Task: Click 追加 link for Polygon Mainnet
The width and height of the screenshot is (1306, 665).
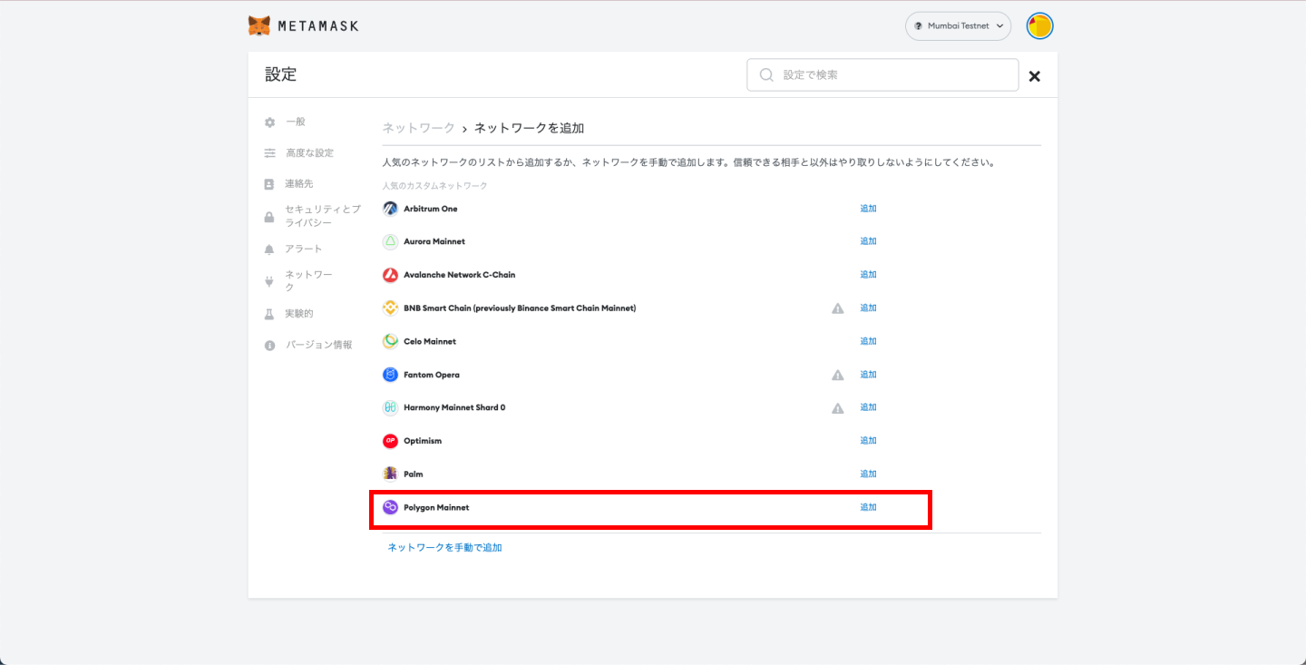Action: point(868,507)
